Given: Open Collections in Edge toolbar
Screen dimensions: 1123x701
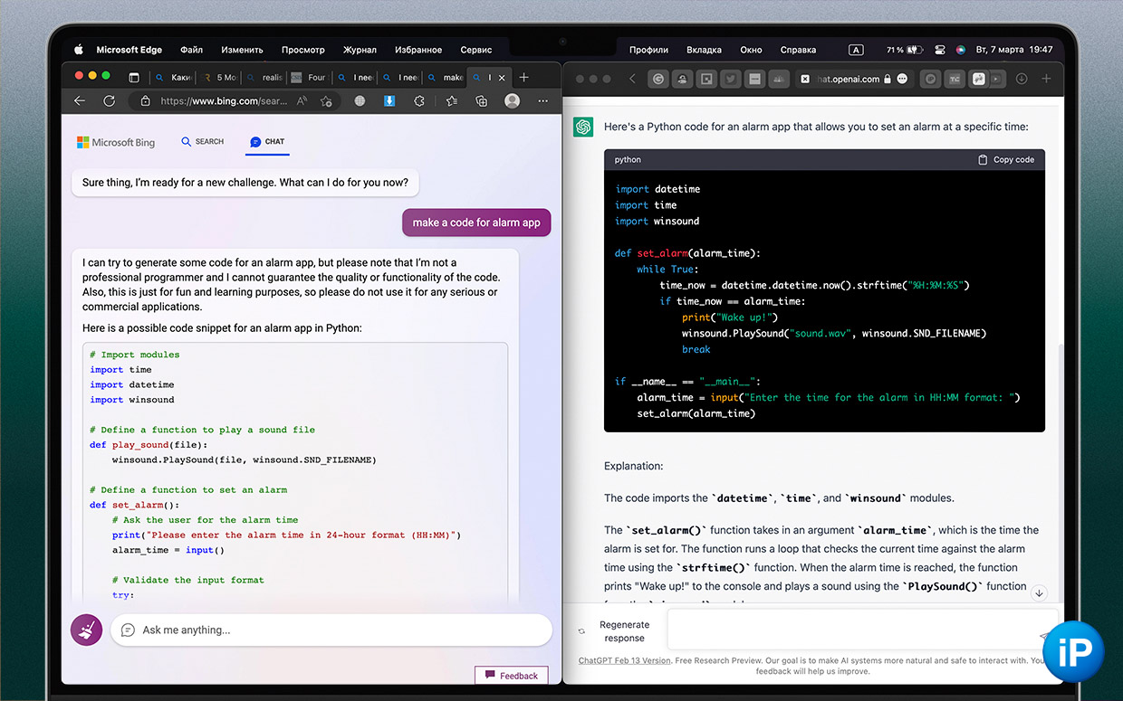Looking at the screenshot, I should 482,101.
